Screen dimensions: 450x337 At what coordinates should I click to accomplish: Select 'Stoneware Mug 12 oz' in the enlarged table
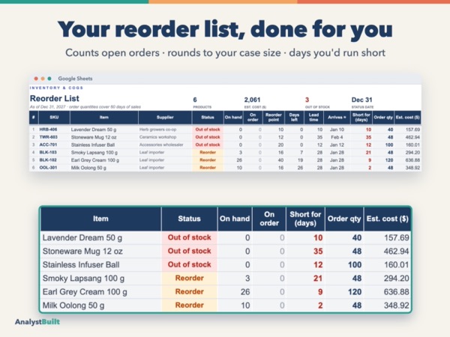coord(82,252)
